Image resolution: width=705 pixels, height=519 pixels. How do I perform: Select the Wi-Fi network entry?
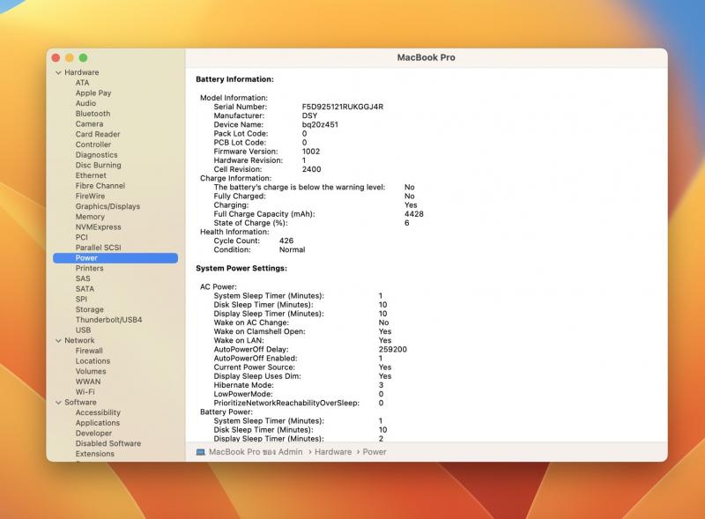(85, 392)
